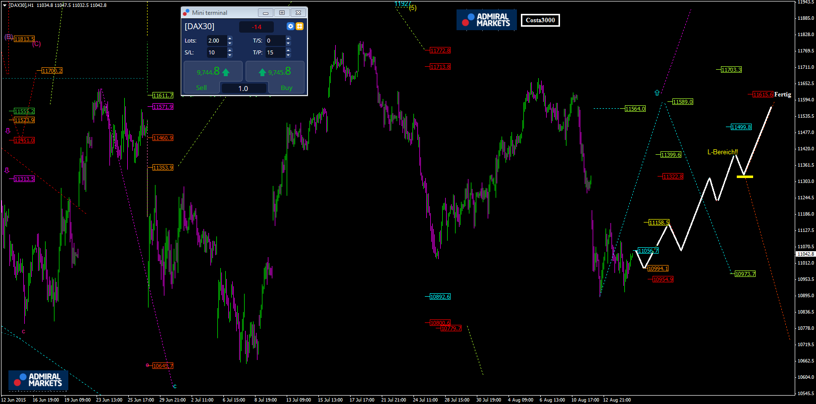Decrease the S/L value with down arrow
The width and height of the screenshot is (816, 404).
pos(230,55)
